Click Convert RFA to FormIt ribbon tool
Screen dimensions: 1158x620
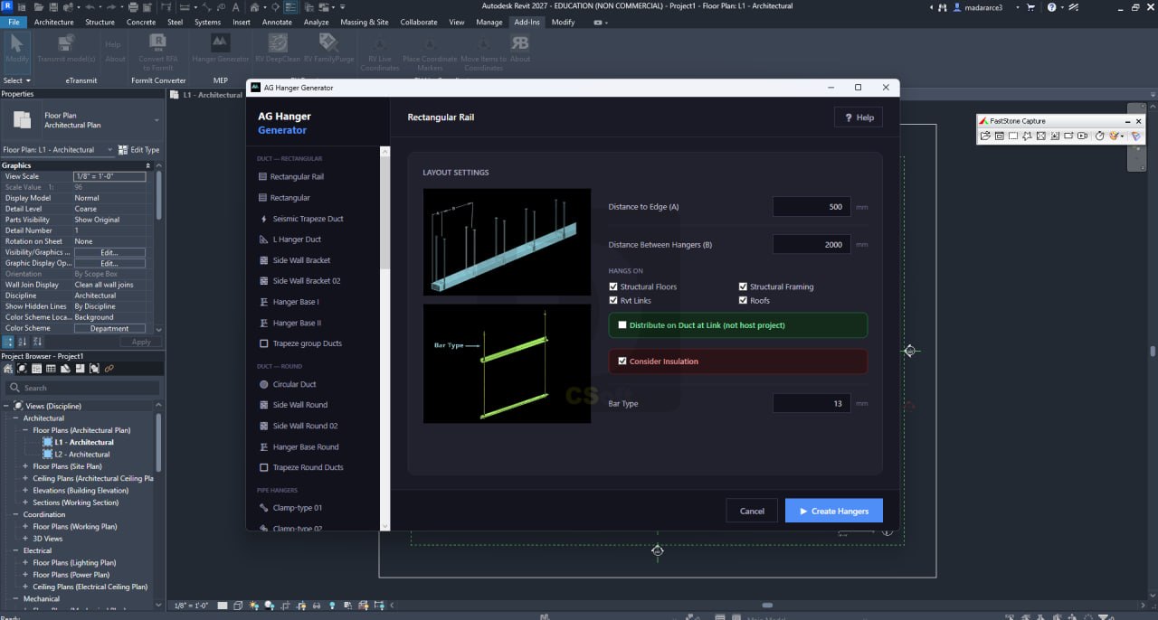click(157, 52)
